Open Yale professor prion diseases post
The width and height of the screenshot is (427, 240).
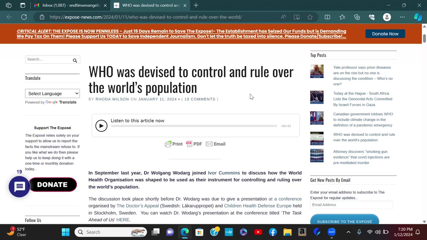click(x=363, y=76)
